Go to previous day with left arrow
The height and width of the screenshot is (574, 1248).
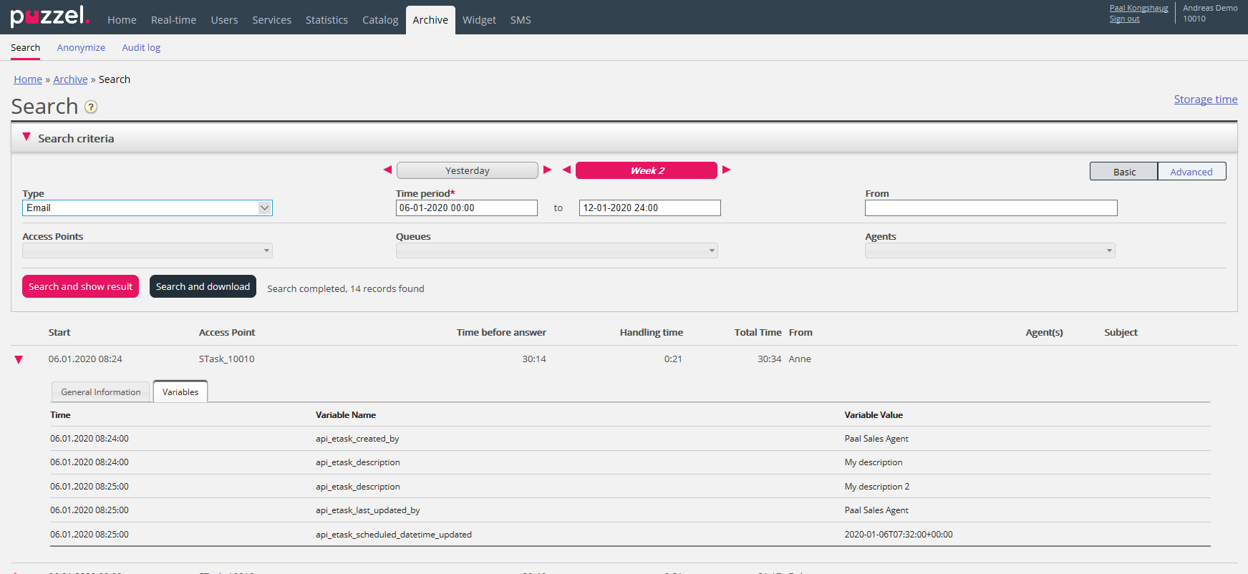(387, 170)
